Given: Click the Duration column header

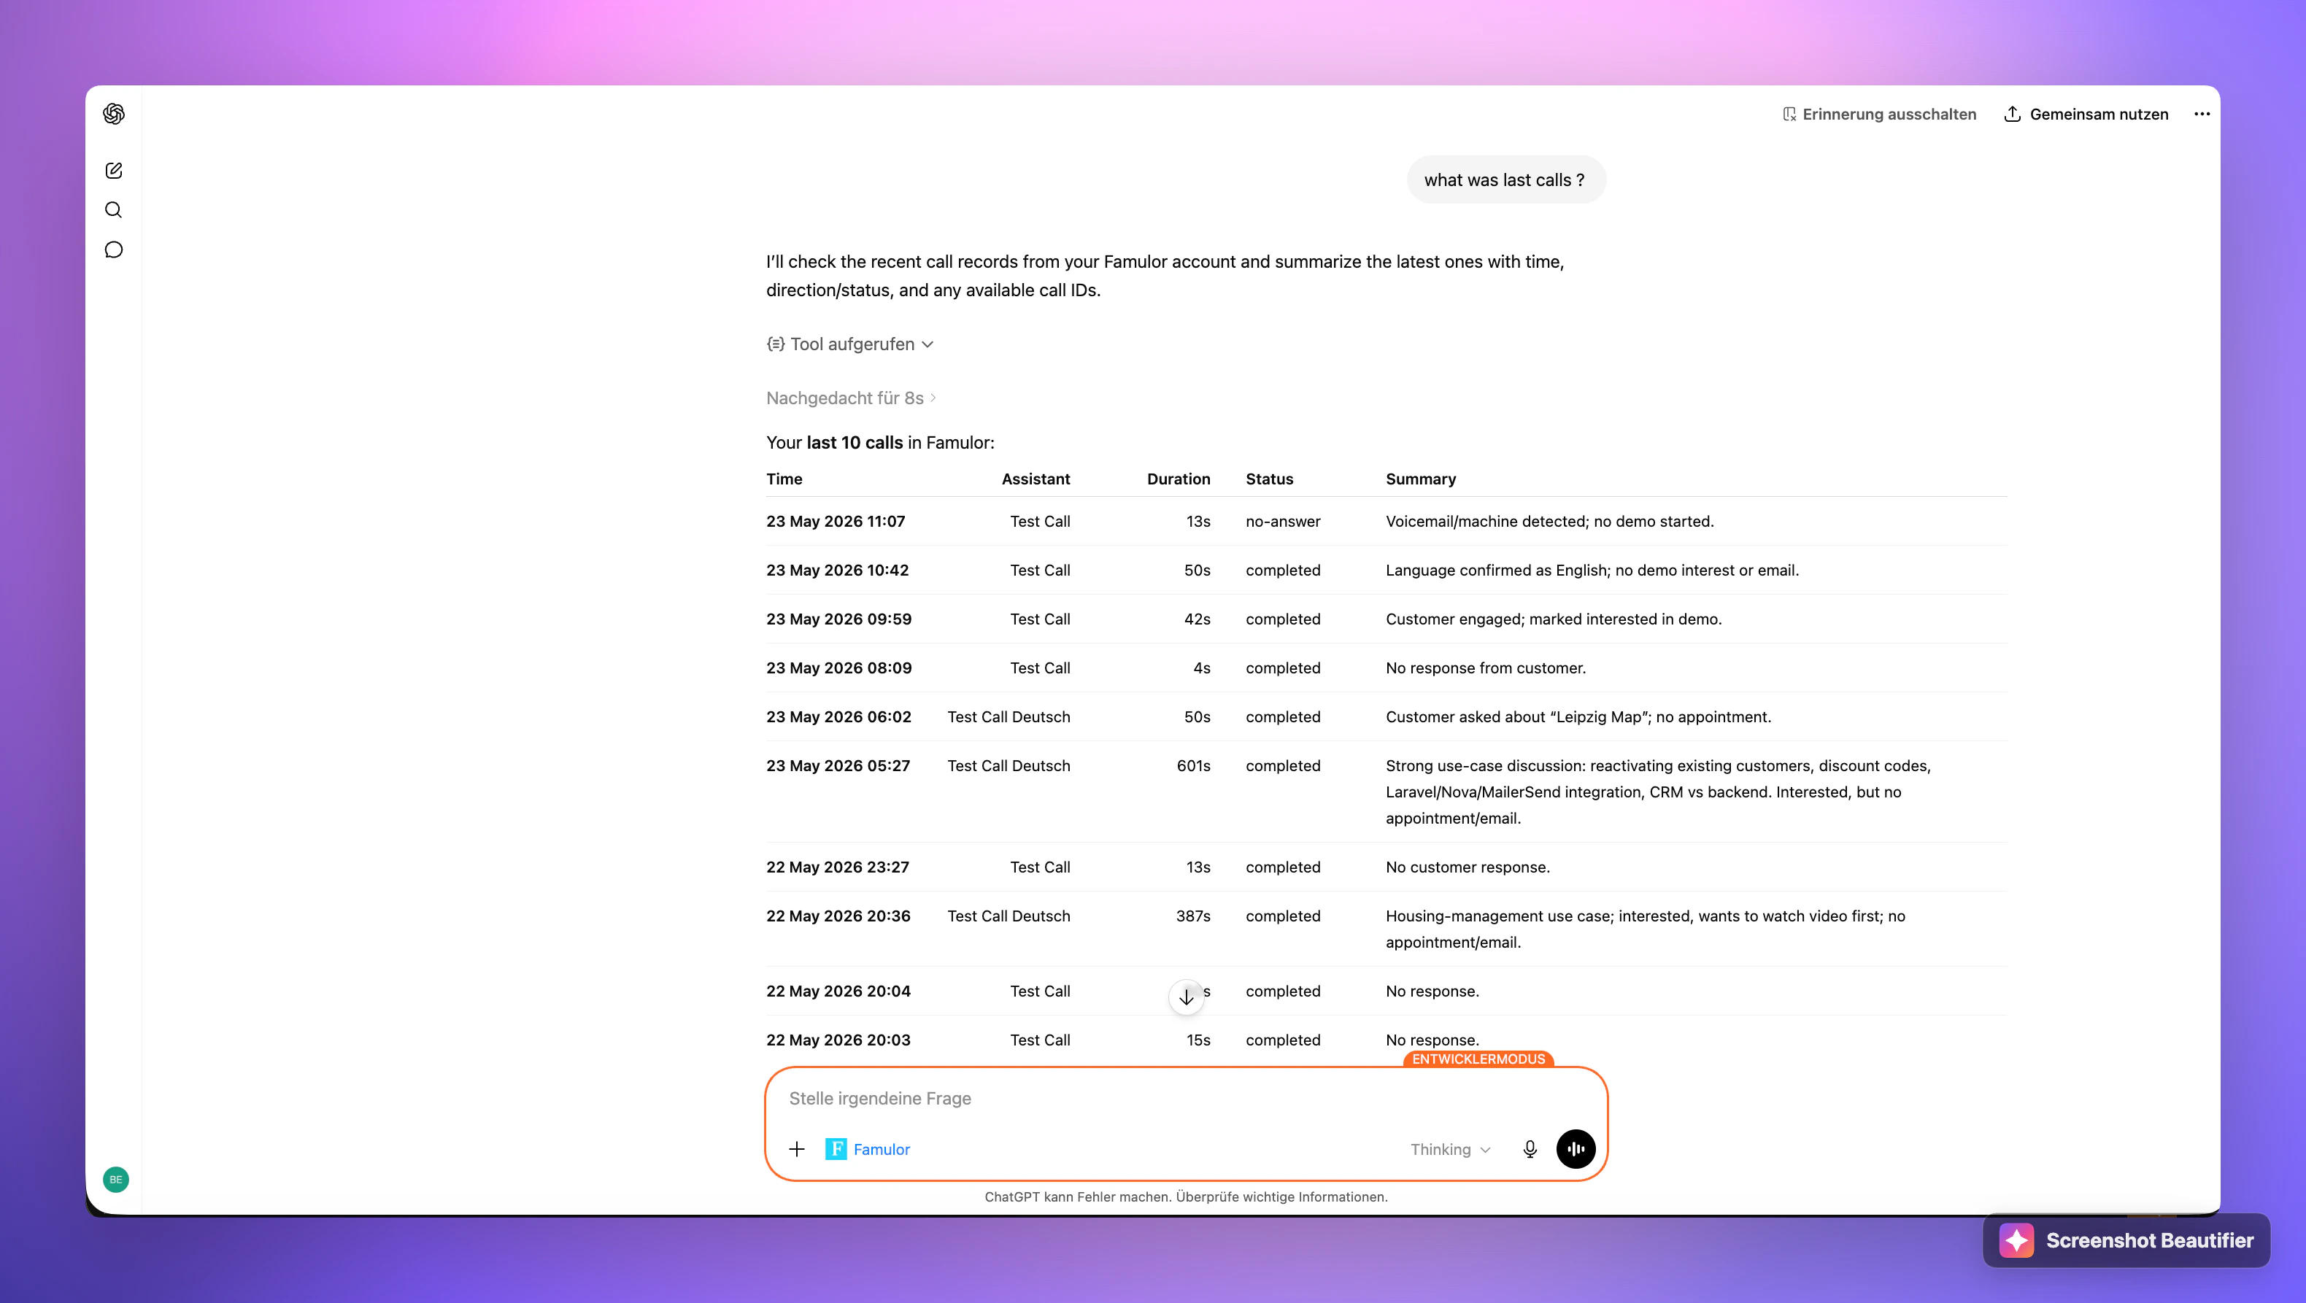Looking at the screenshot, I should click(1178, 479).
